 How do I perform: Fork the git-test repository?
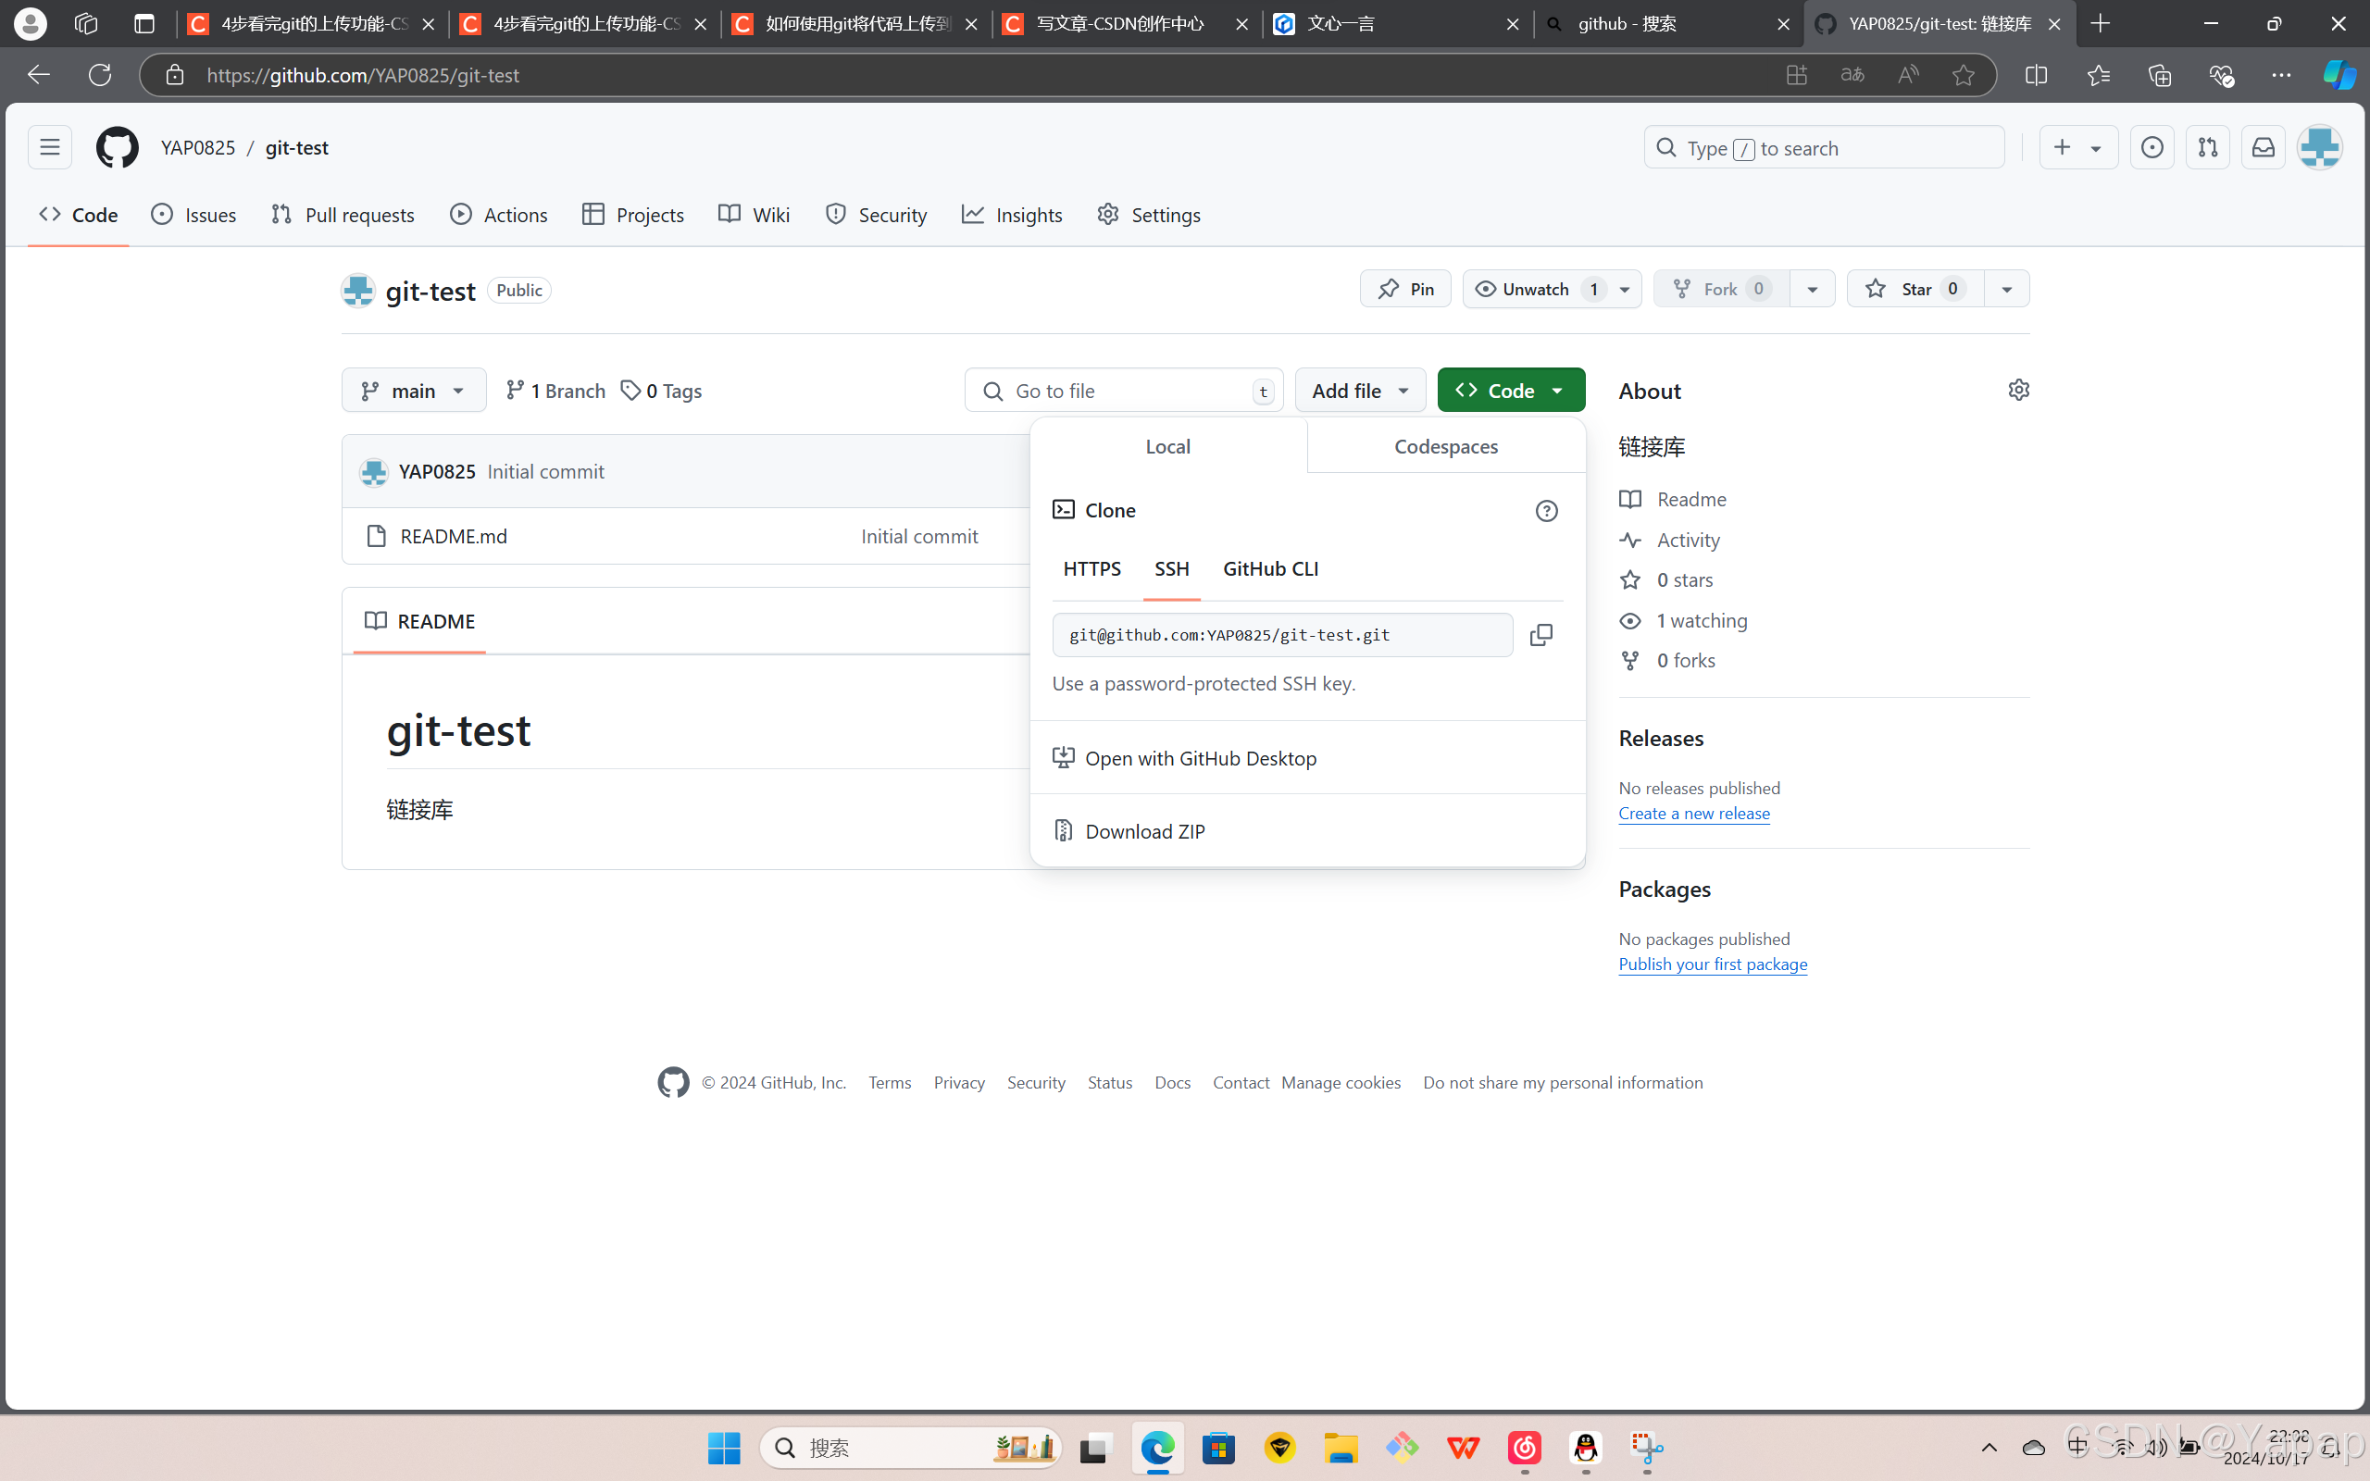pyautogui.click(x=1721, y=289)
